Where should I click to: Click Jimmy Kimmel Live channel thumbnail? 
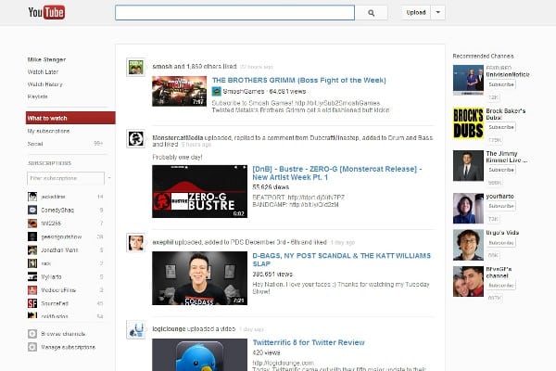tap(468, 166)
